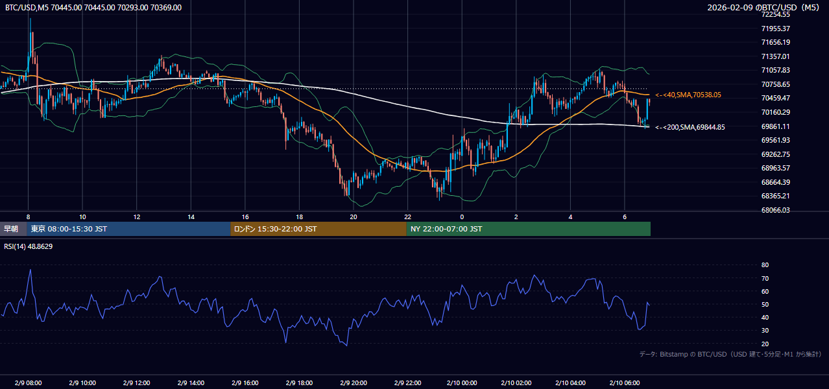Click the 70459.47 price axis label
Image resolution: width=829 pixels, height=389 pixels.
click(776, 98)
